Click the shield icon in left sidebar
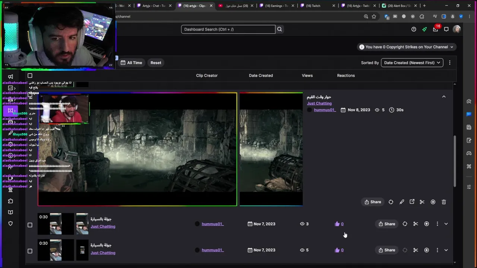Image resolution: width=477 pixels, height=268 pixels. click(10, 224)
